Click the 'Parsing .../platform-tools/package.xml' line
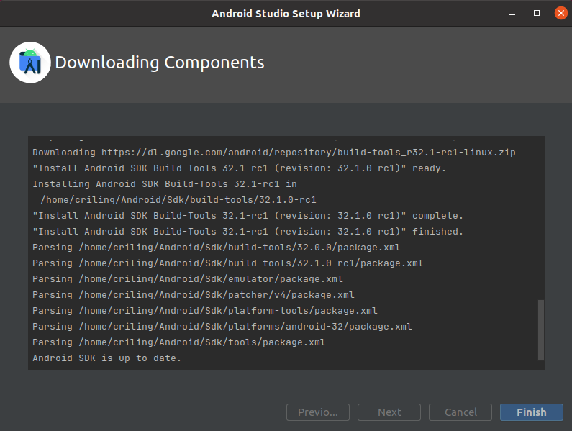The image size is (572, 431). tap(205, 311)
